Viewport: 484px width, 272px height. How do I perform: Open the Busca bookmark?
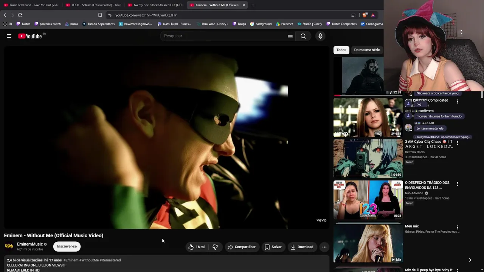tap(71, 24)
